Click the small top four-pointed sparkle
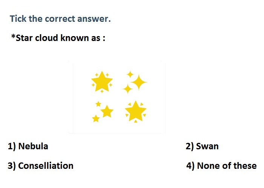The width and height of the screenshot is (264, 188). pos(130,74)
